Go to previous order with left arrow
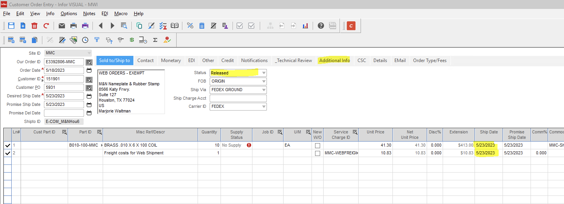This screenshot has height=204, width=564. point(101,26)
